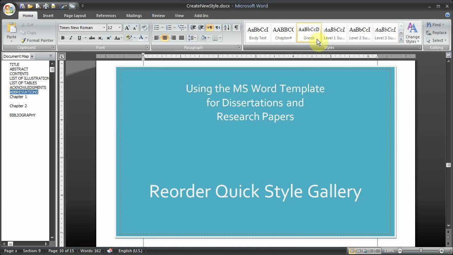Click the Grow Font icon
This screenshot has width=453, height=255.
click(x=127, y=28)
